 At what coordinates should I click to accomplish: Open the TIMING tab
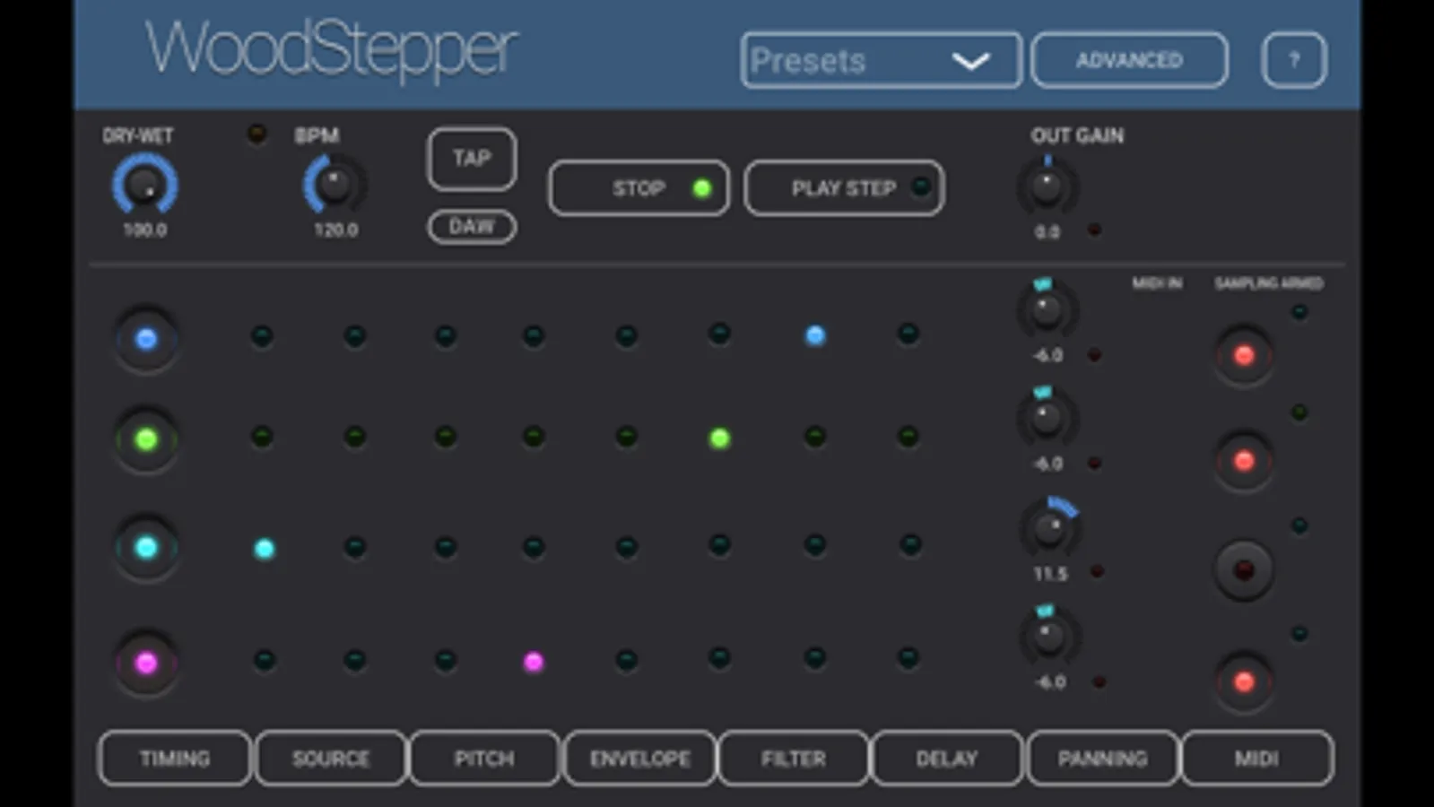[175, 759]
